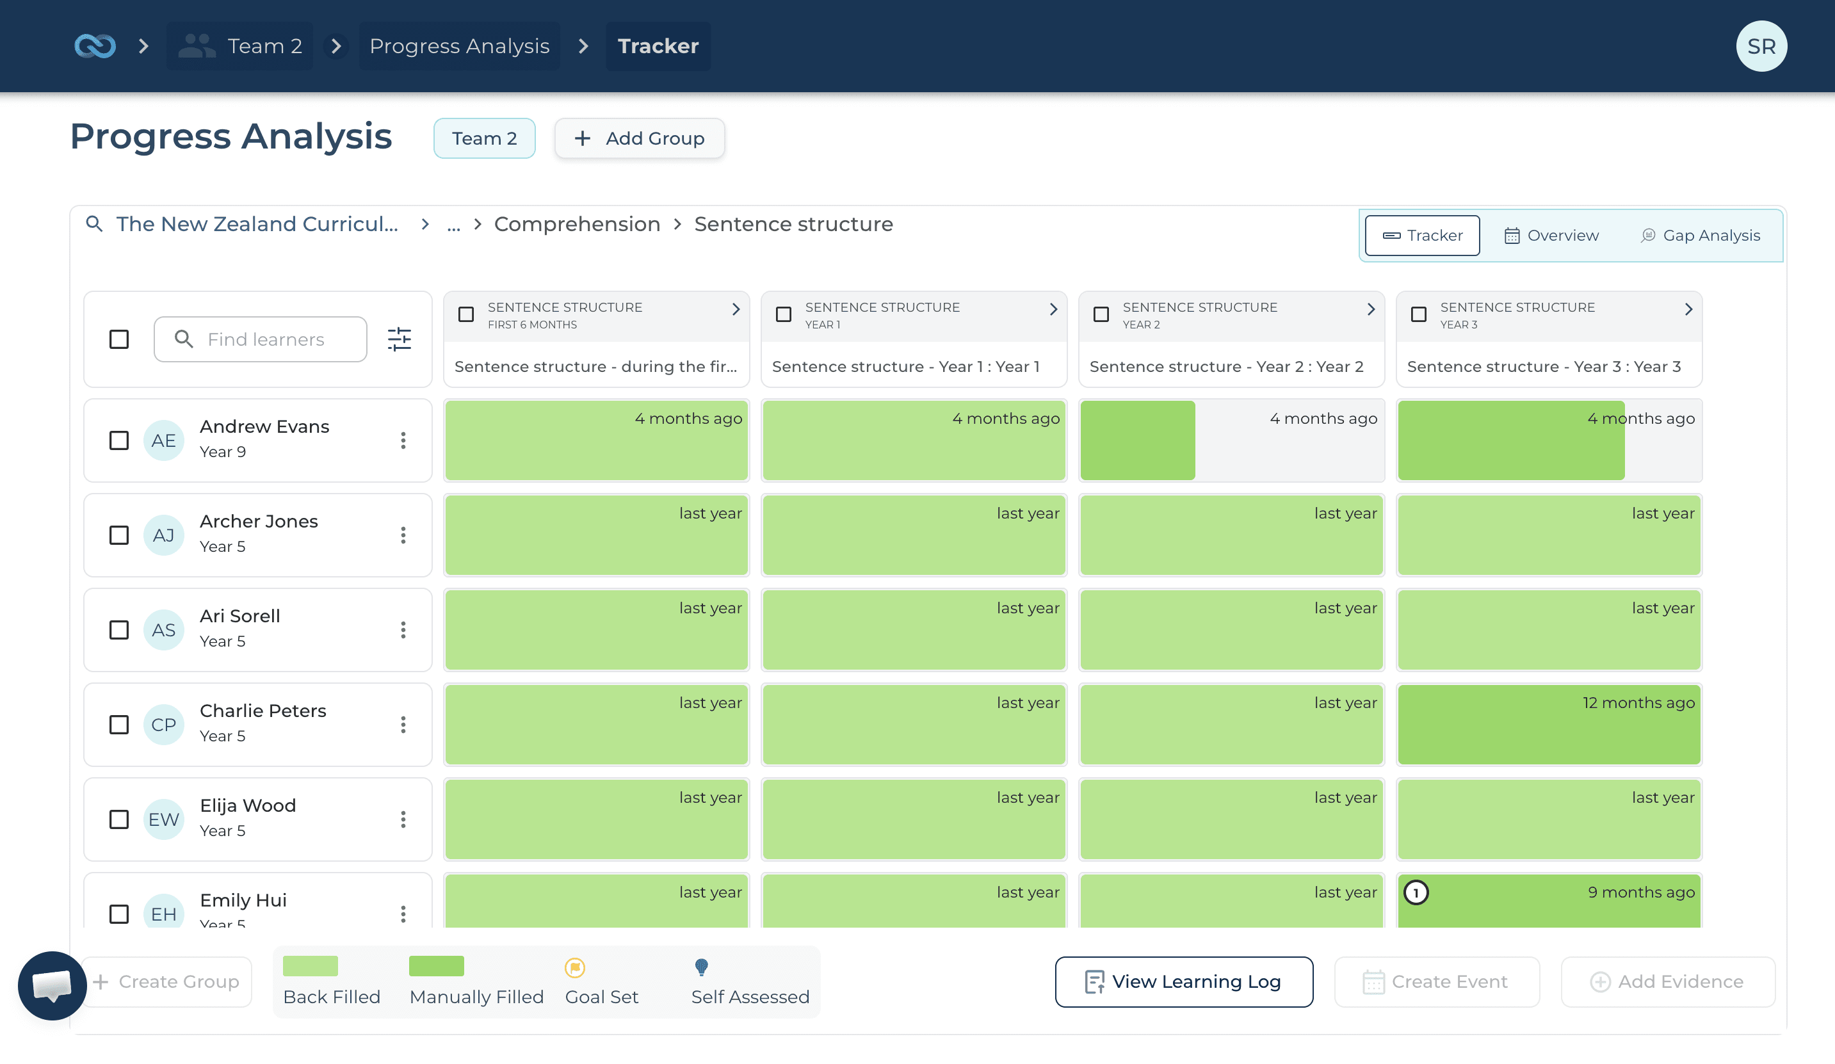The height and width of the screenshot is (1064, 1835).
Task: Open Andrew Evans three-dot menu
Action: (403, 440)
